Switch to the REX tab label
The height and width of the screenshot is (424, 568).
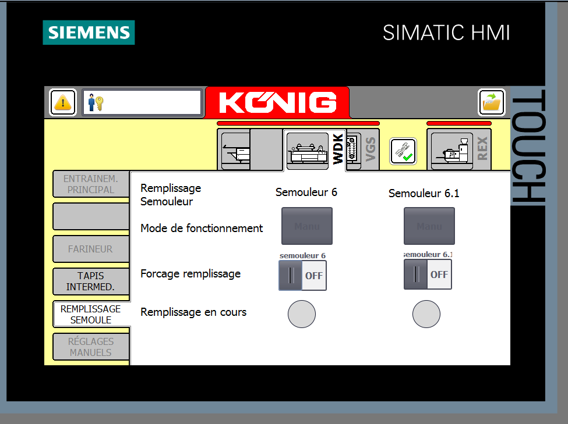(x=482, y=149)
